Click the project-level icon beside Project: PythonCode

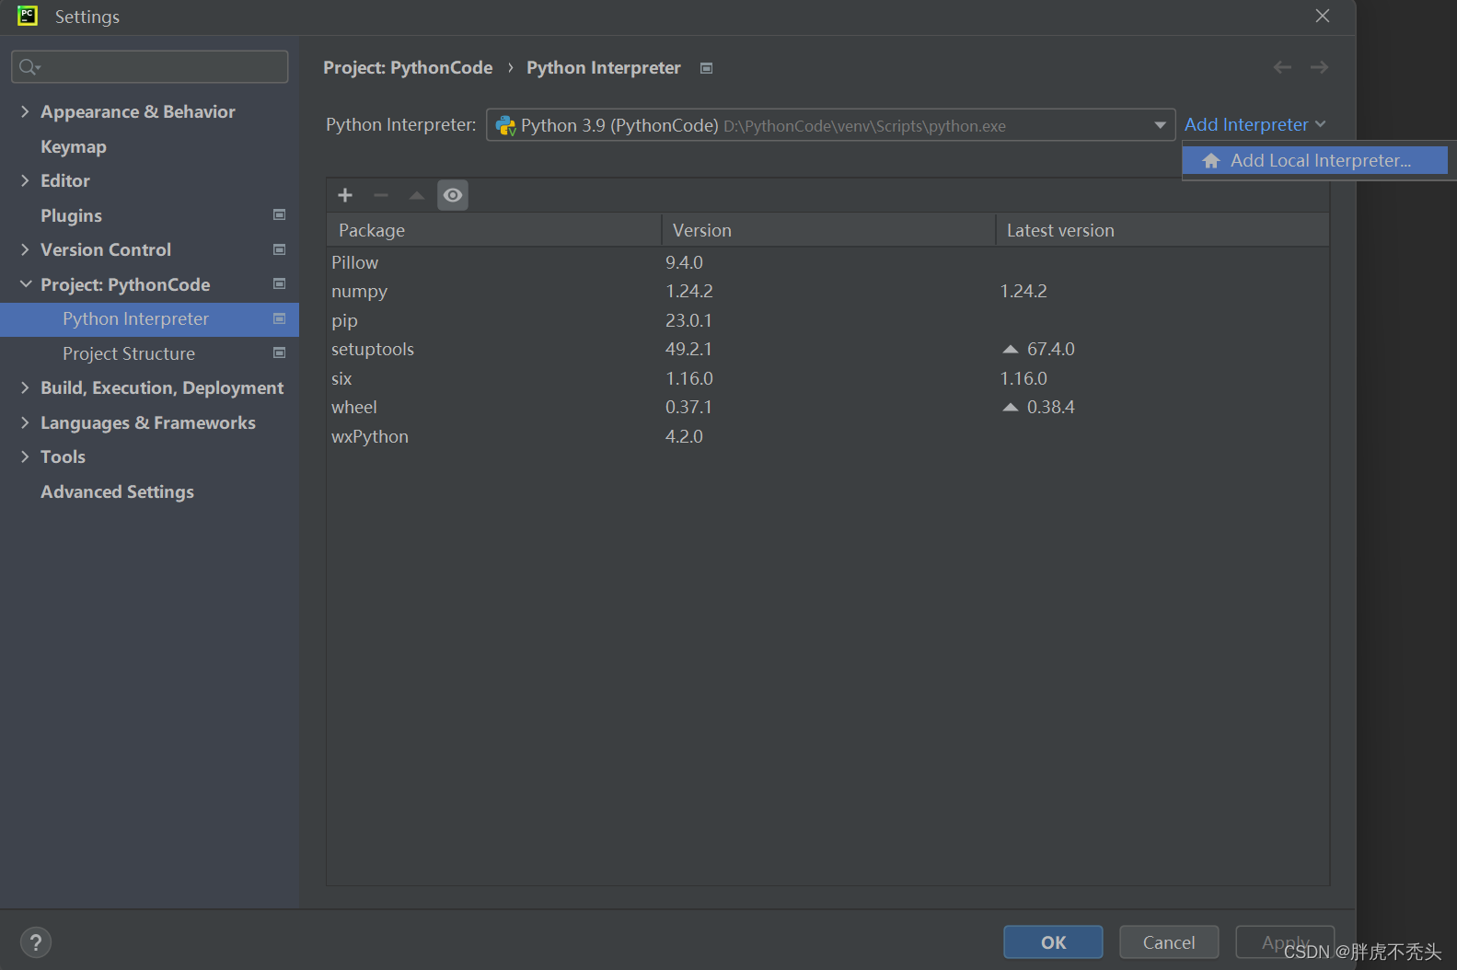click(x=279, y=283)
